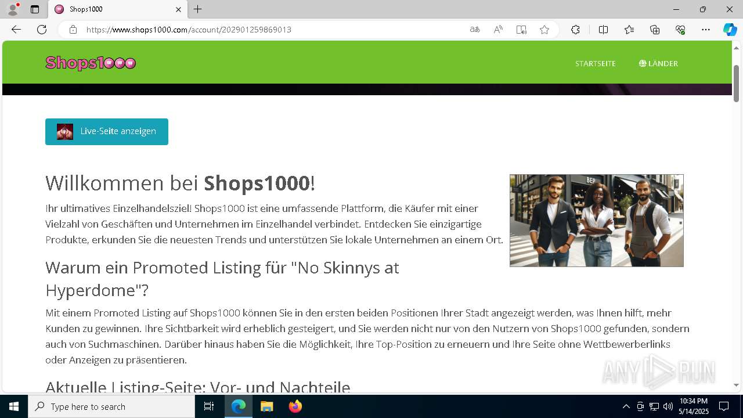
Task: Refresh the current page
Action: (42, 30)
